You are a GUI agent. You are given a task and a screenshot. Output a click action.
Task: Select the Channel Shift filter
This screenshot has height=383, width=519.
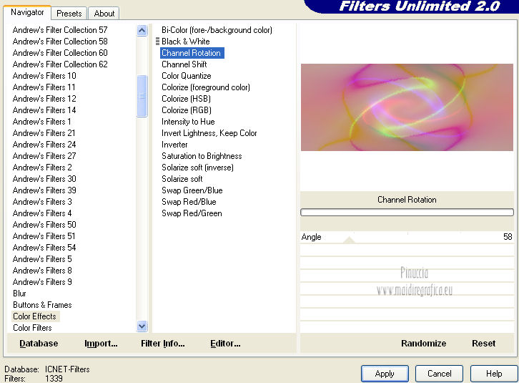point(184,64)
